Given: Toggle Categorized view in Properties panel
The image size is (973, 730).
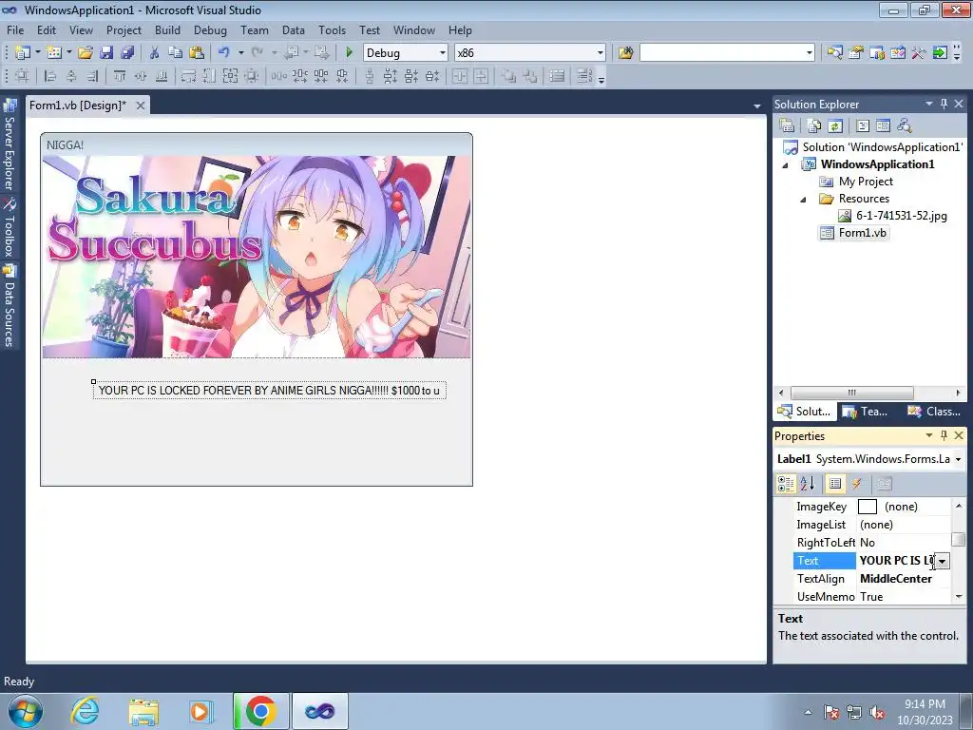Looking at the screenshot, I should click(786, 484).
